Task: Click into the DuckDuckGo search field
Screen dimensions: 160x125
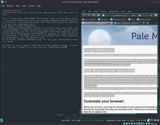Action: click(146, 15)
